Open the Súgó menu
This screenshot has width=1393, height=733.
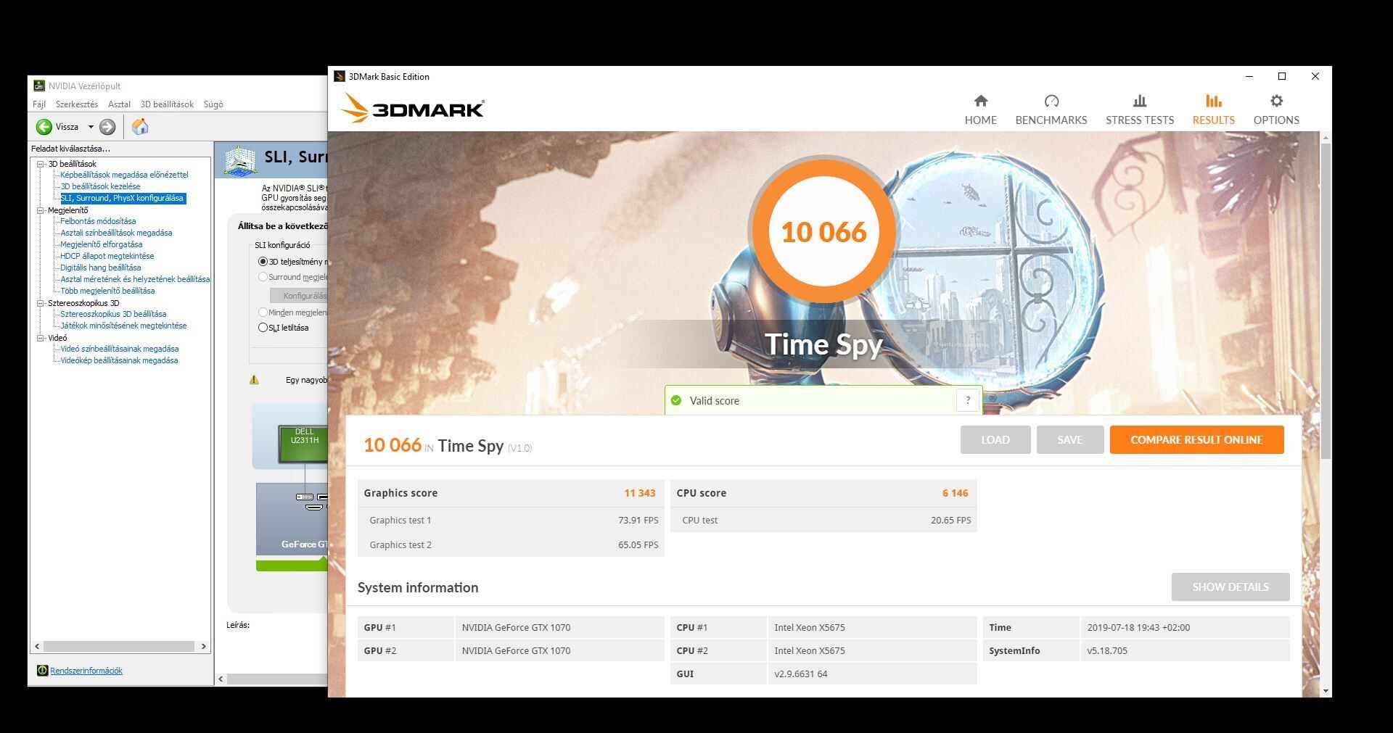(x=213, y=104)
